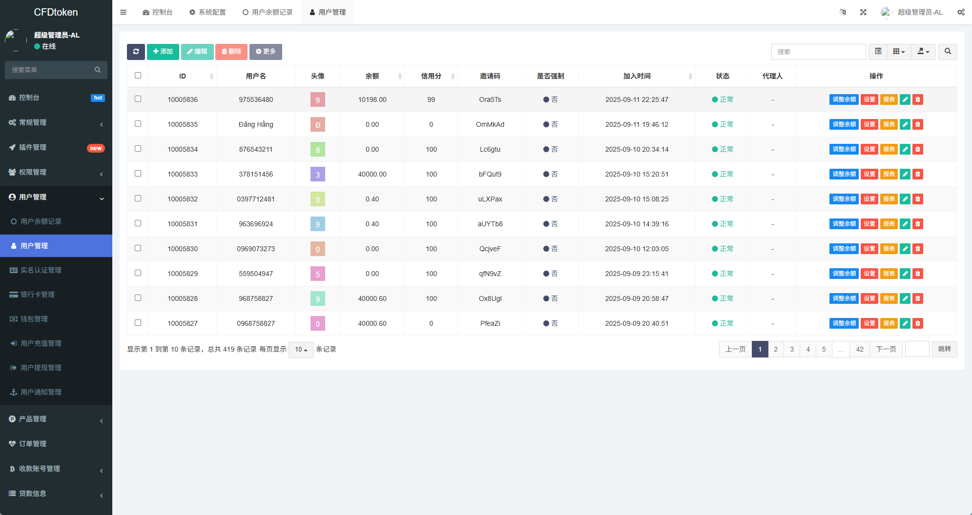
Task: Check the row checkbox for user 10005827
Action: click(138, 323)
